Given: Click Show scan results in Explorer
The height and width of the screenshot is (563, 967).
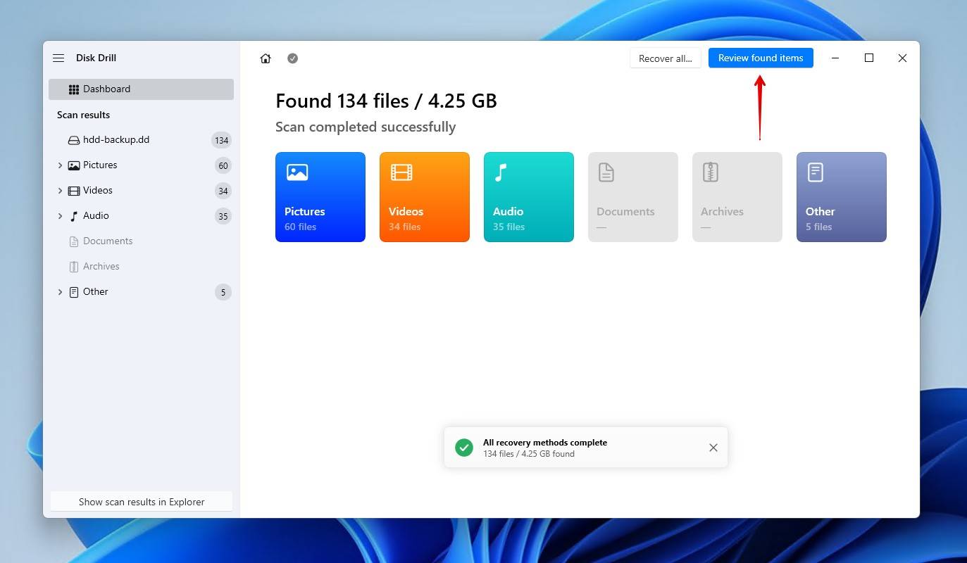Looking at the screenshot, I should coord(142,502).
